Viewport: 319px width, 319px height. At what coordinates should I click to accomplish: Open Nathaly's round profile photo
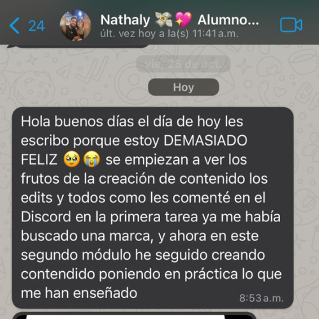[x=75, y=25]
